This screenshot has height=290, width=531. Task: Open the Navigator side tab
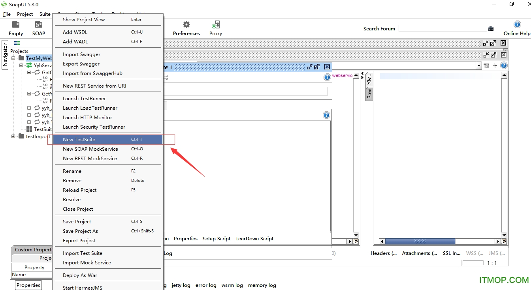point(5,55)
